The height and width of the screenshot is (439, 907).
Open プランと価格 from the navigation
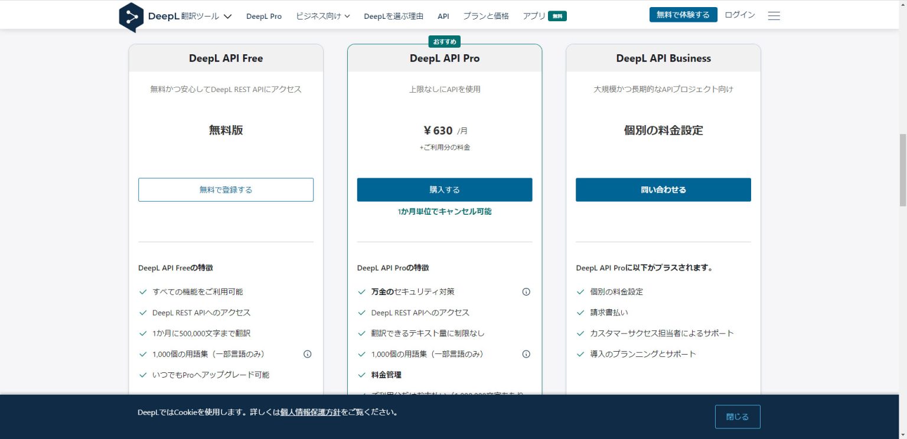485,17
